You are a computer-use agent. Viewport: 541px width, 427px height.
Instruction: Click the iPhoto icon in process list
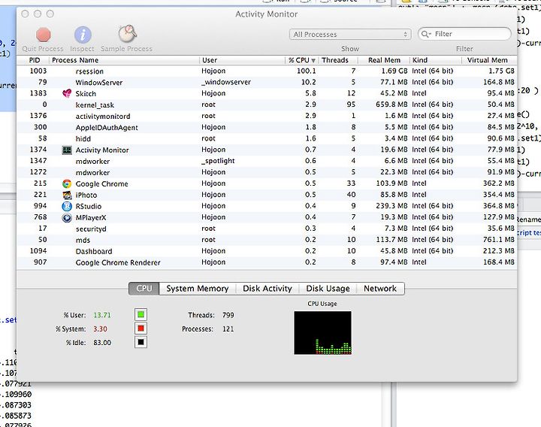pos(67,195)
